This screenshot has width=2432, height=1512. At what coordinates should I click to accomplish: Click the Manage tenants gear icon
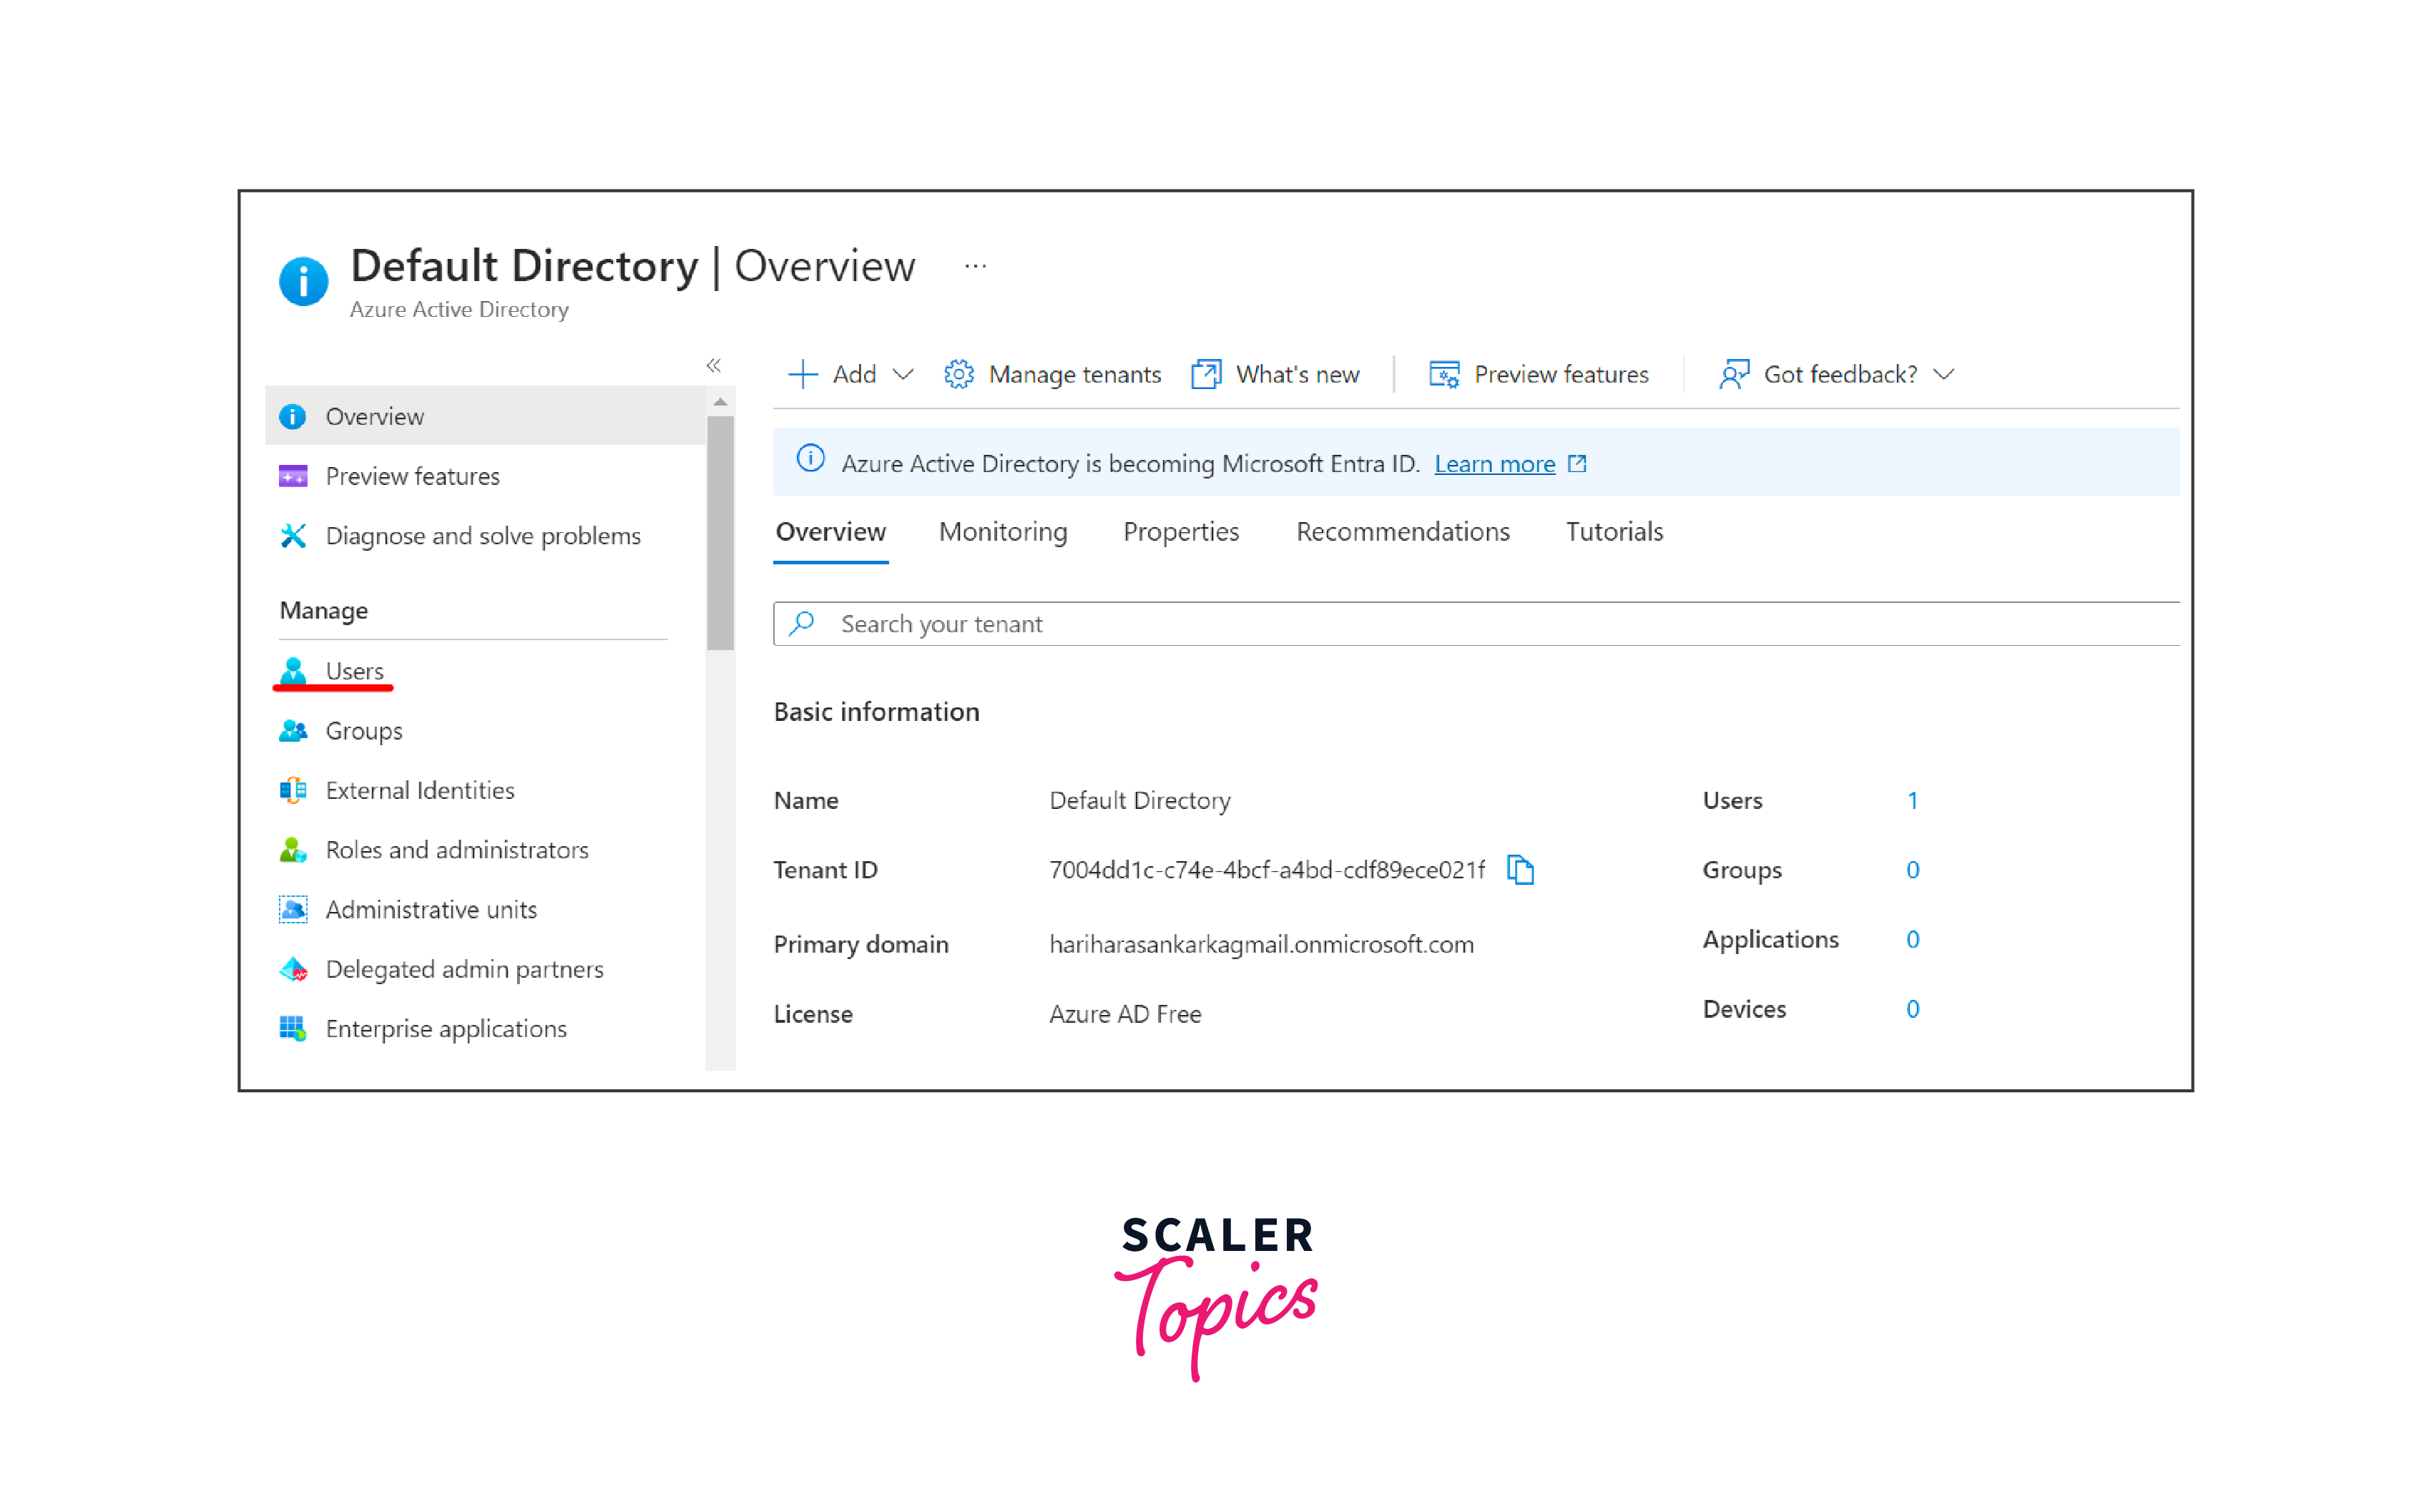tap(958, 374)
